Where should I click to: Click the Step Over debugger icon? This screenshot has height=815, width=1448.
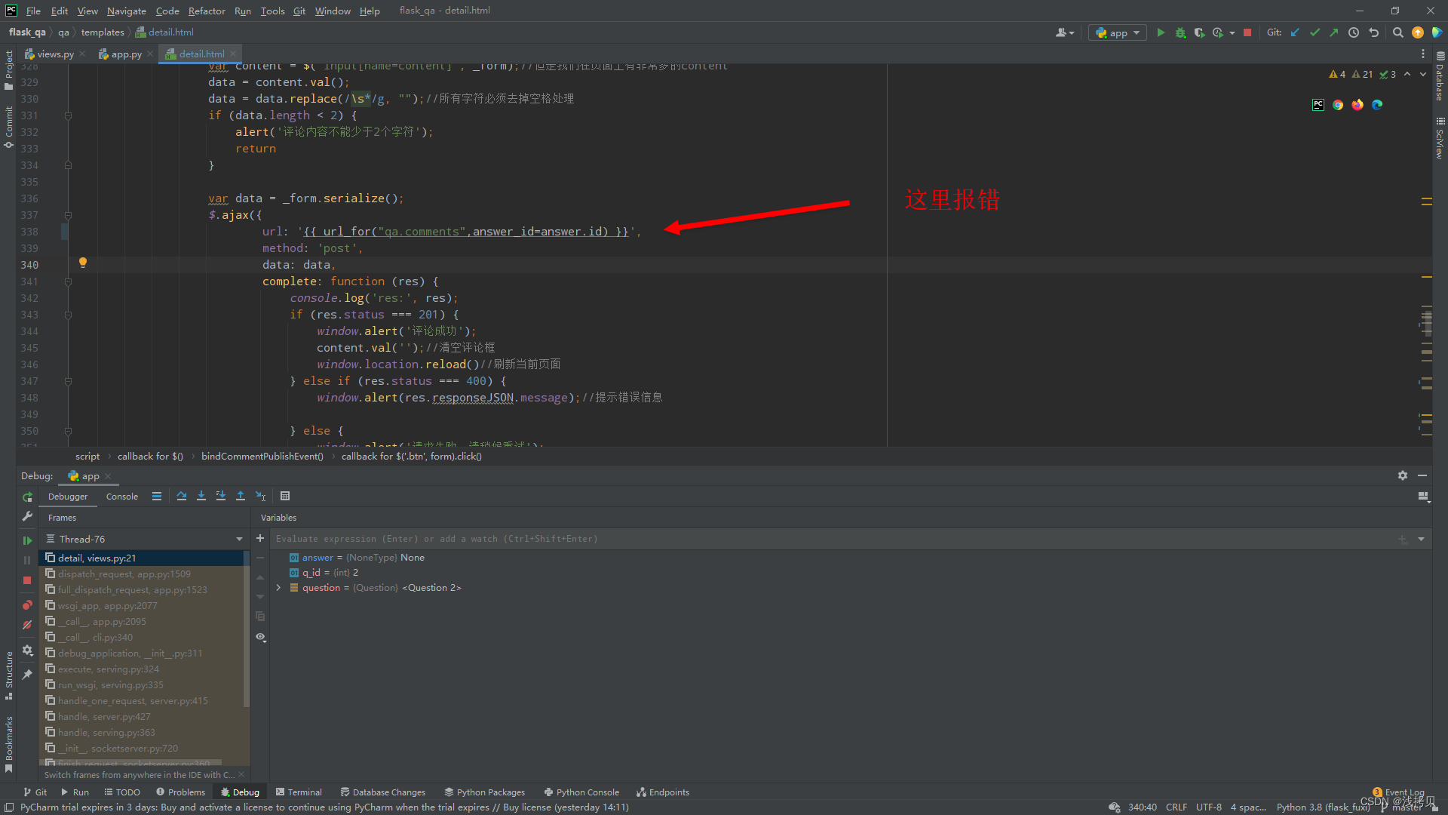[182, 496]
